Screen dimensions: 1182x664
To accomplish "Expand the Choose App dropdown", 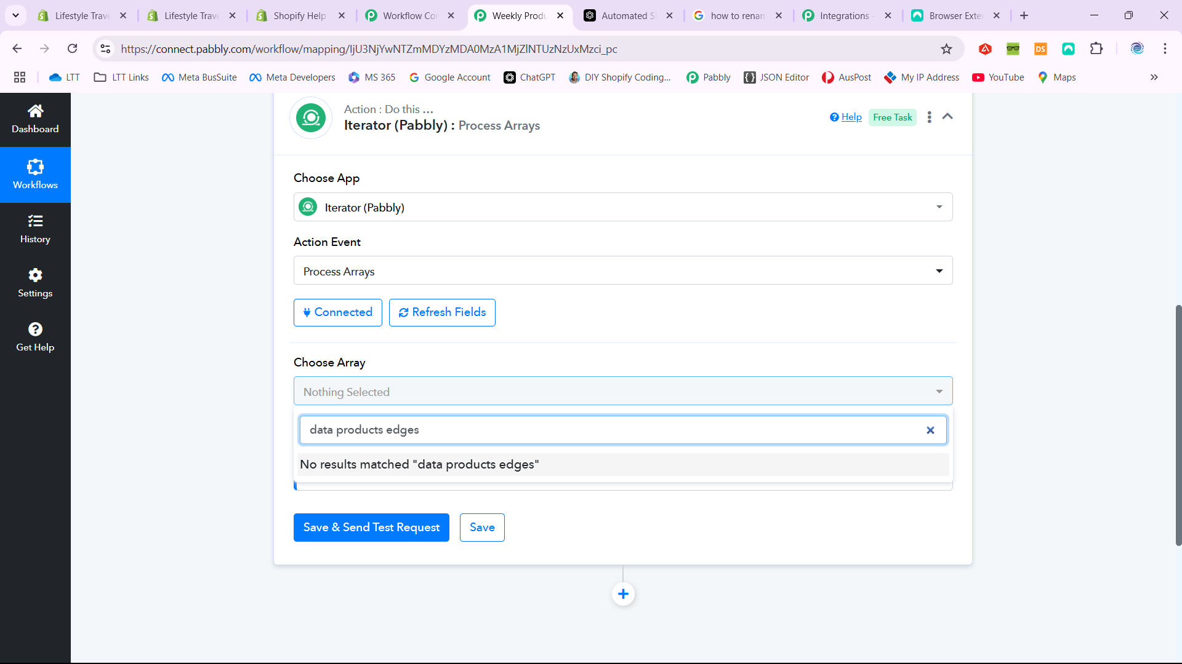I will (x=624, y=208).
